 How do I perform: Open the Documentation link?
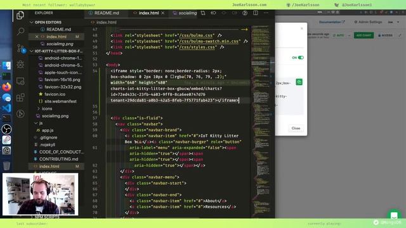[332, 22]
